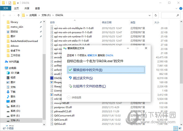Click 文档 (F:) in the address breadcrumb

click(46, 15)
